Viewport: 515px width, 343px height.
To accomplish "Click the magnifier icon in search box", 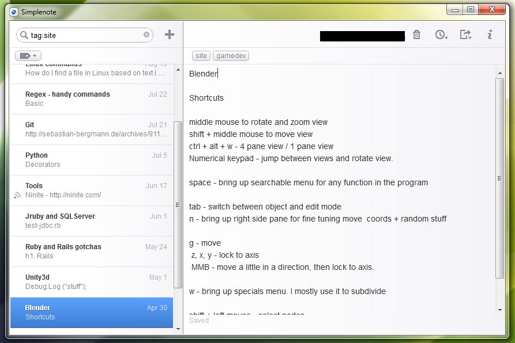I will click(24, 35).
